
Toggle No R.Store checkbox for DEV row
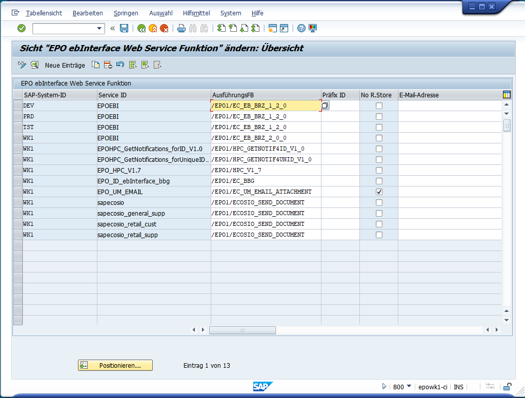click(x=379, y=106)
